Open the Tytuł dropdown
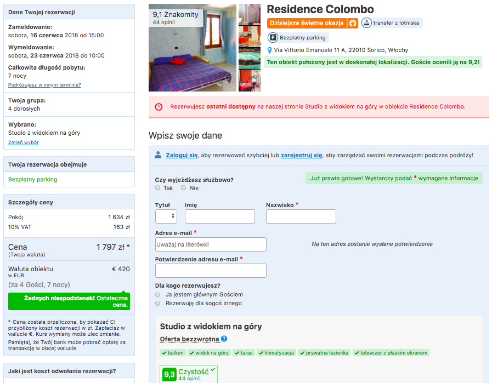 coord(166,216)
